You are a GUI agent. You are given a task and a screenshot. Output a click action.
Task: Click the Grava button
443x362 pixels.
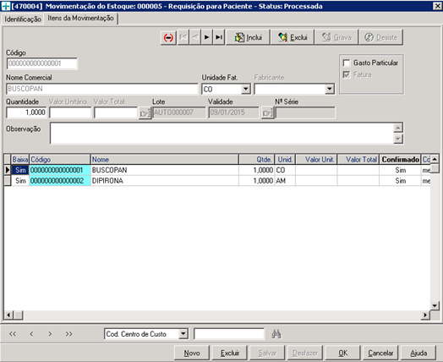[x=336, y=37]
